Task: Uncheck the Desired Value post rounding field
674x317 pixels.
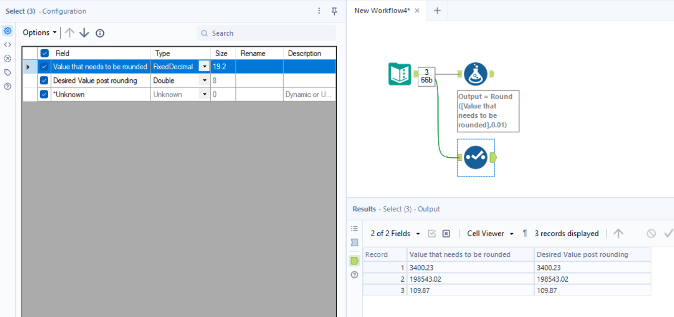Action: 44,80
